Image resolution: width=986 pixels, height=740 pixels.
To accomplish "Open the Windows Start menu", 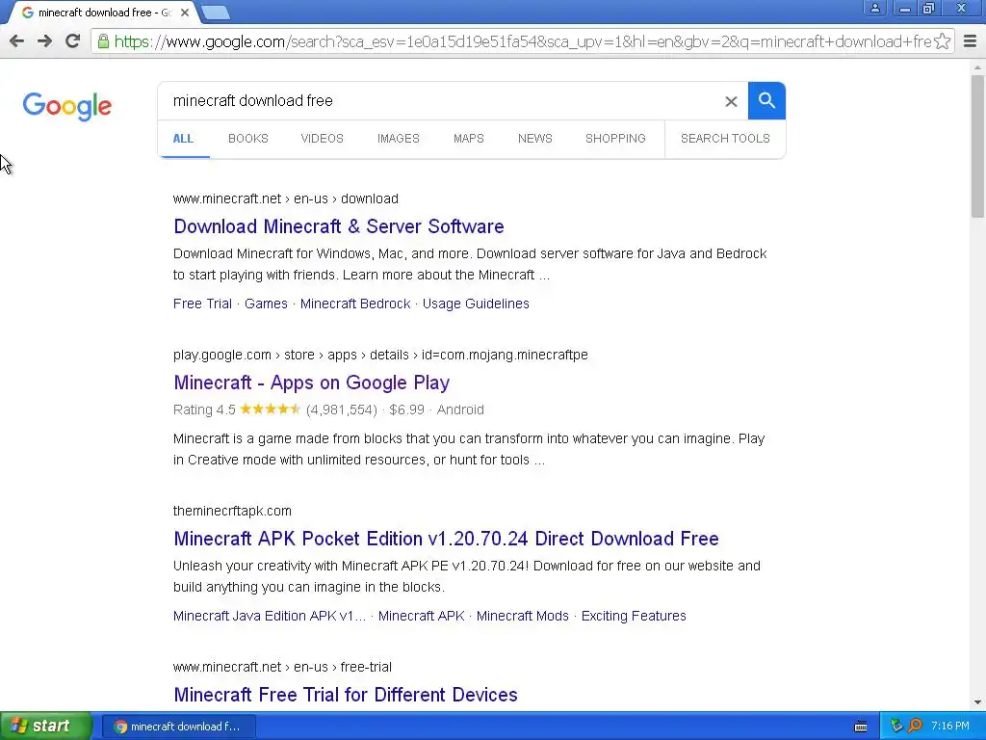I will 45,727.
